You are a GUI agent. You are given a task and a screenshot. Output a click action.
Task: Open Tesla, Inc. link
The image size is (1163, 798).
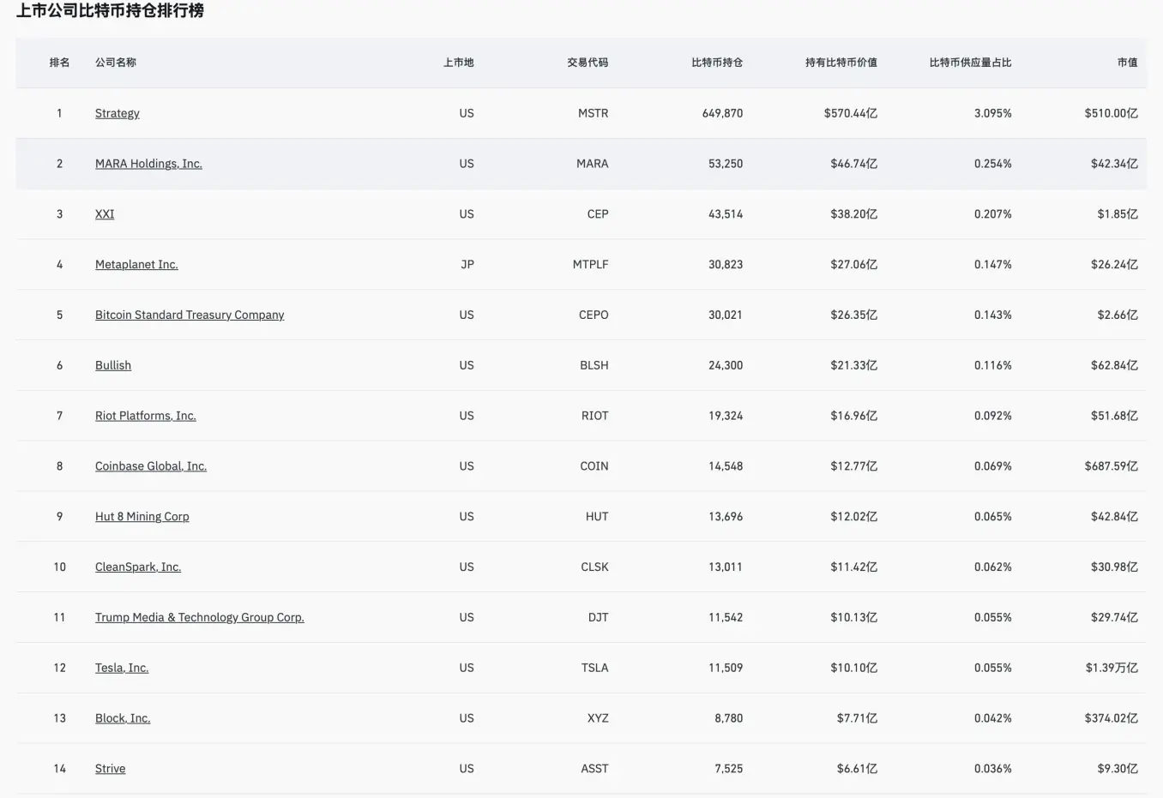point(122,668)
